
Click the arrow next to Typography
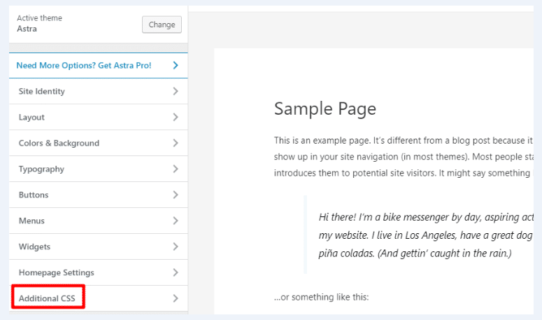click(x=175, y=169)
